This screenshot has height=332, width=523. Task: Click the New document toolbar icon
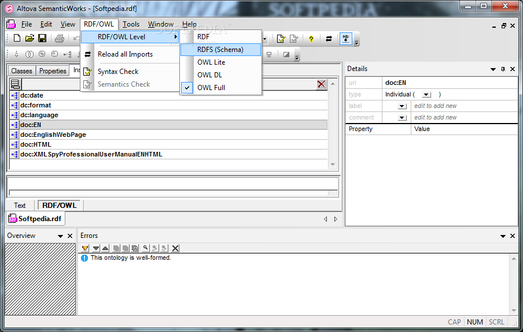[17, 38]
